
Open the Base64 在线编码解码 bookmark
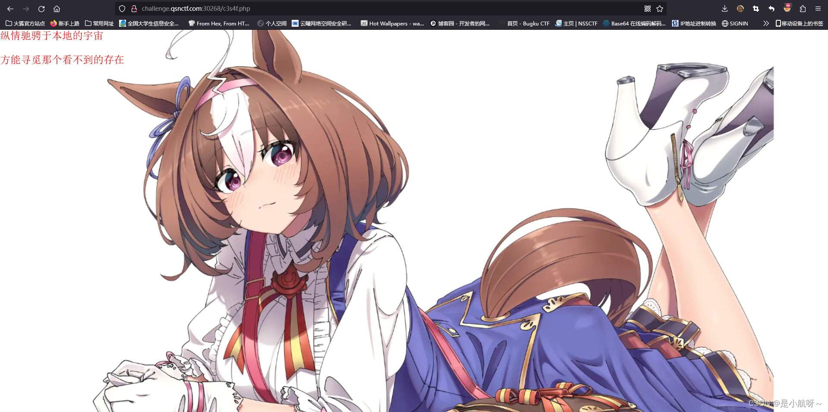click(x=634, y=23)
